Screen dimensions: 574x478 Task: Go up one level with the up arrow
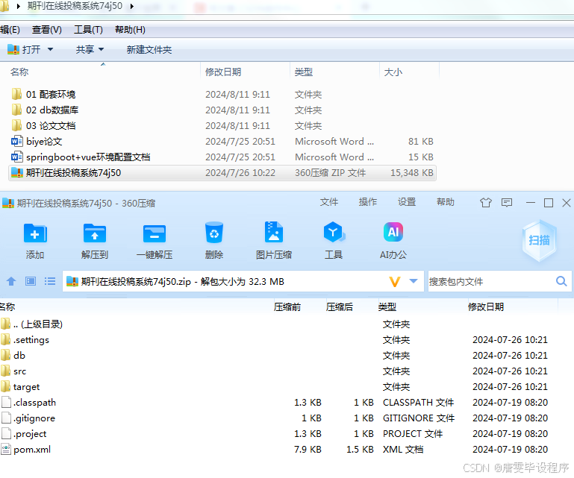click(x=11, y=281)
